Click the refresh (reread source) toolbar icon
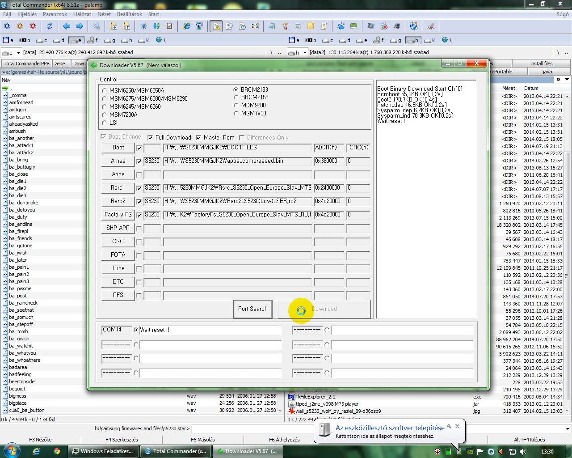 [x=50, y=26]
